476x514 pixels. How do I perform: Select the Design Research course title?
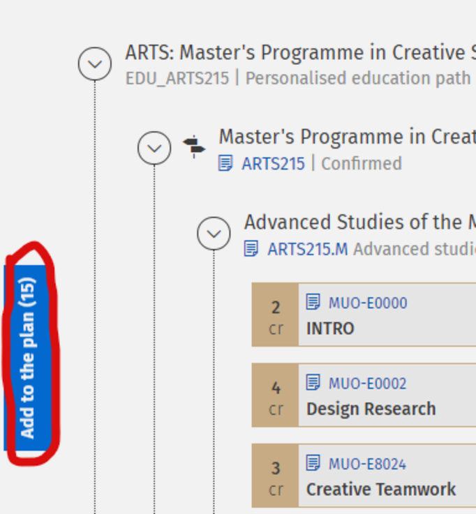[x=371, y=409]
